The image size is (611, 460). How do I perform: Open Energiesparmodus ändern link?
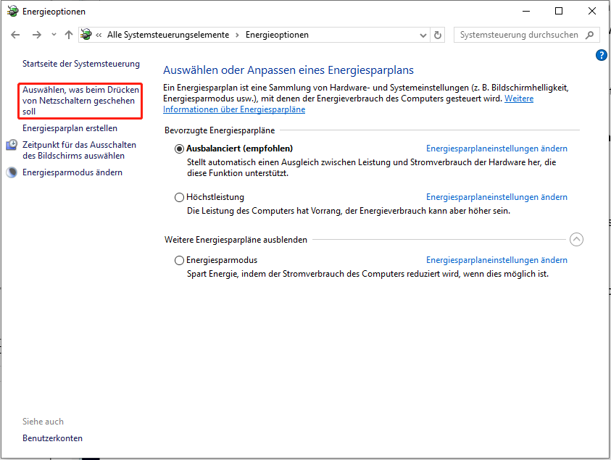[x=72, y=172]
